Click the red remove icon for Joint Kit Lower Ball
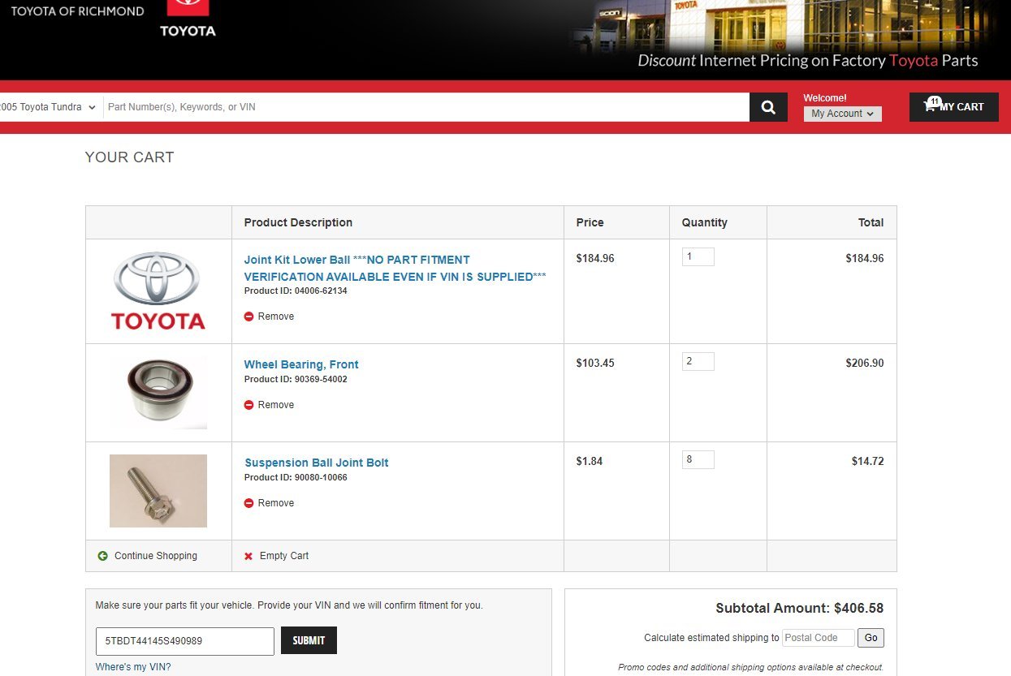Viewport: 1011px width, 676px height. click(249, 316)
